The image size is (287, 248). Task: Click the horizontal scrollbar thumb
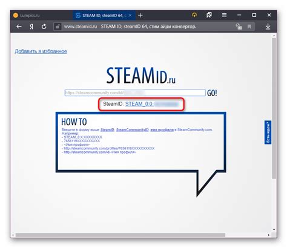pos(120,235)
